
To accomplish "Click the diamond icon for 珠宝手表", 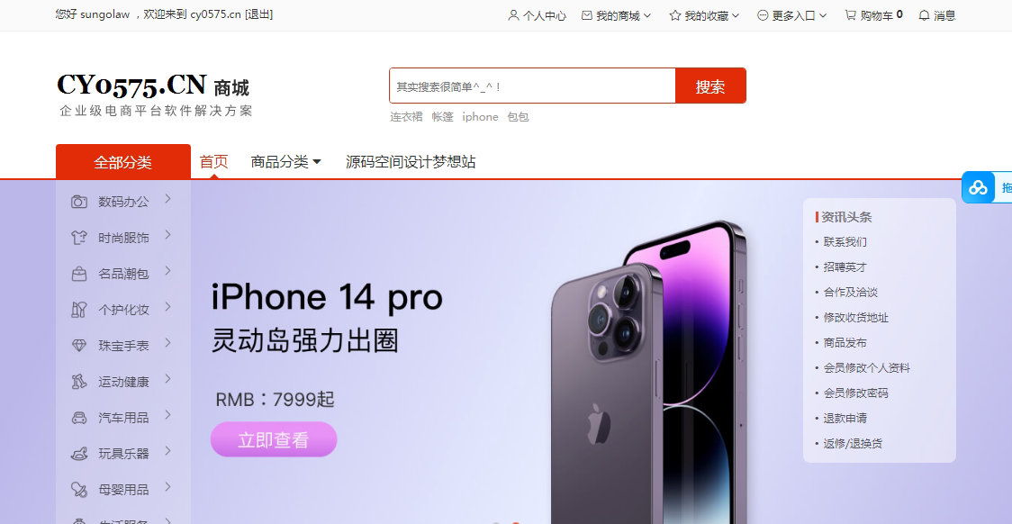I will 78,346.
